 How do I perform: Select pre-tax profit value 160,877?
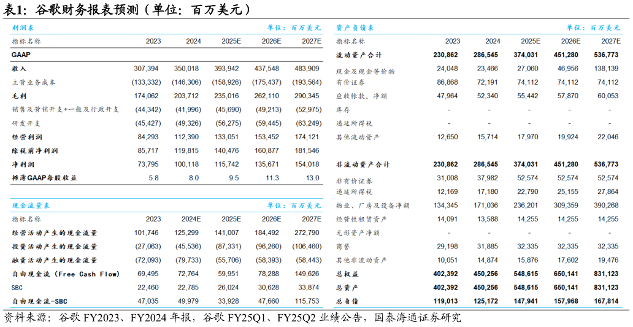(268, 150)
